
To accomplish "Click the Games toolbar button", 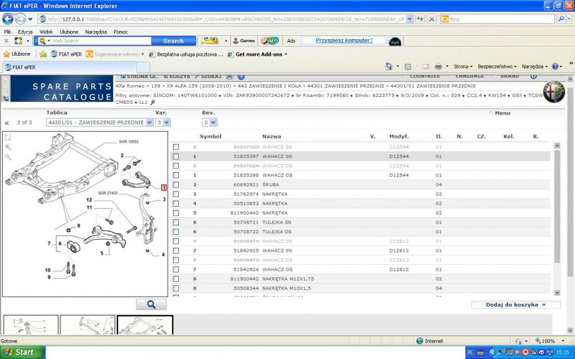I will (x=244, y=41).
